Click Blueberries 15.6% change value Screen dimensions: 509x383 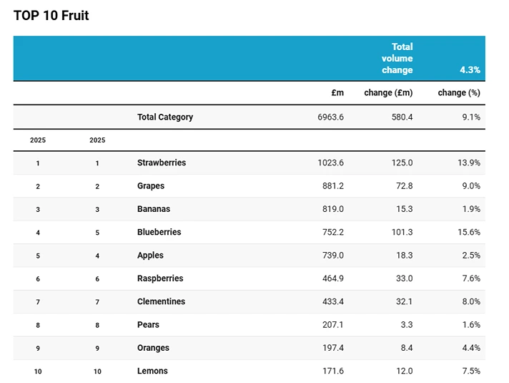click(x=468, y=232)
